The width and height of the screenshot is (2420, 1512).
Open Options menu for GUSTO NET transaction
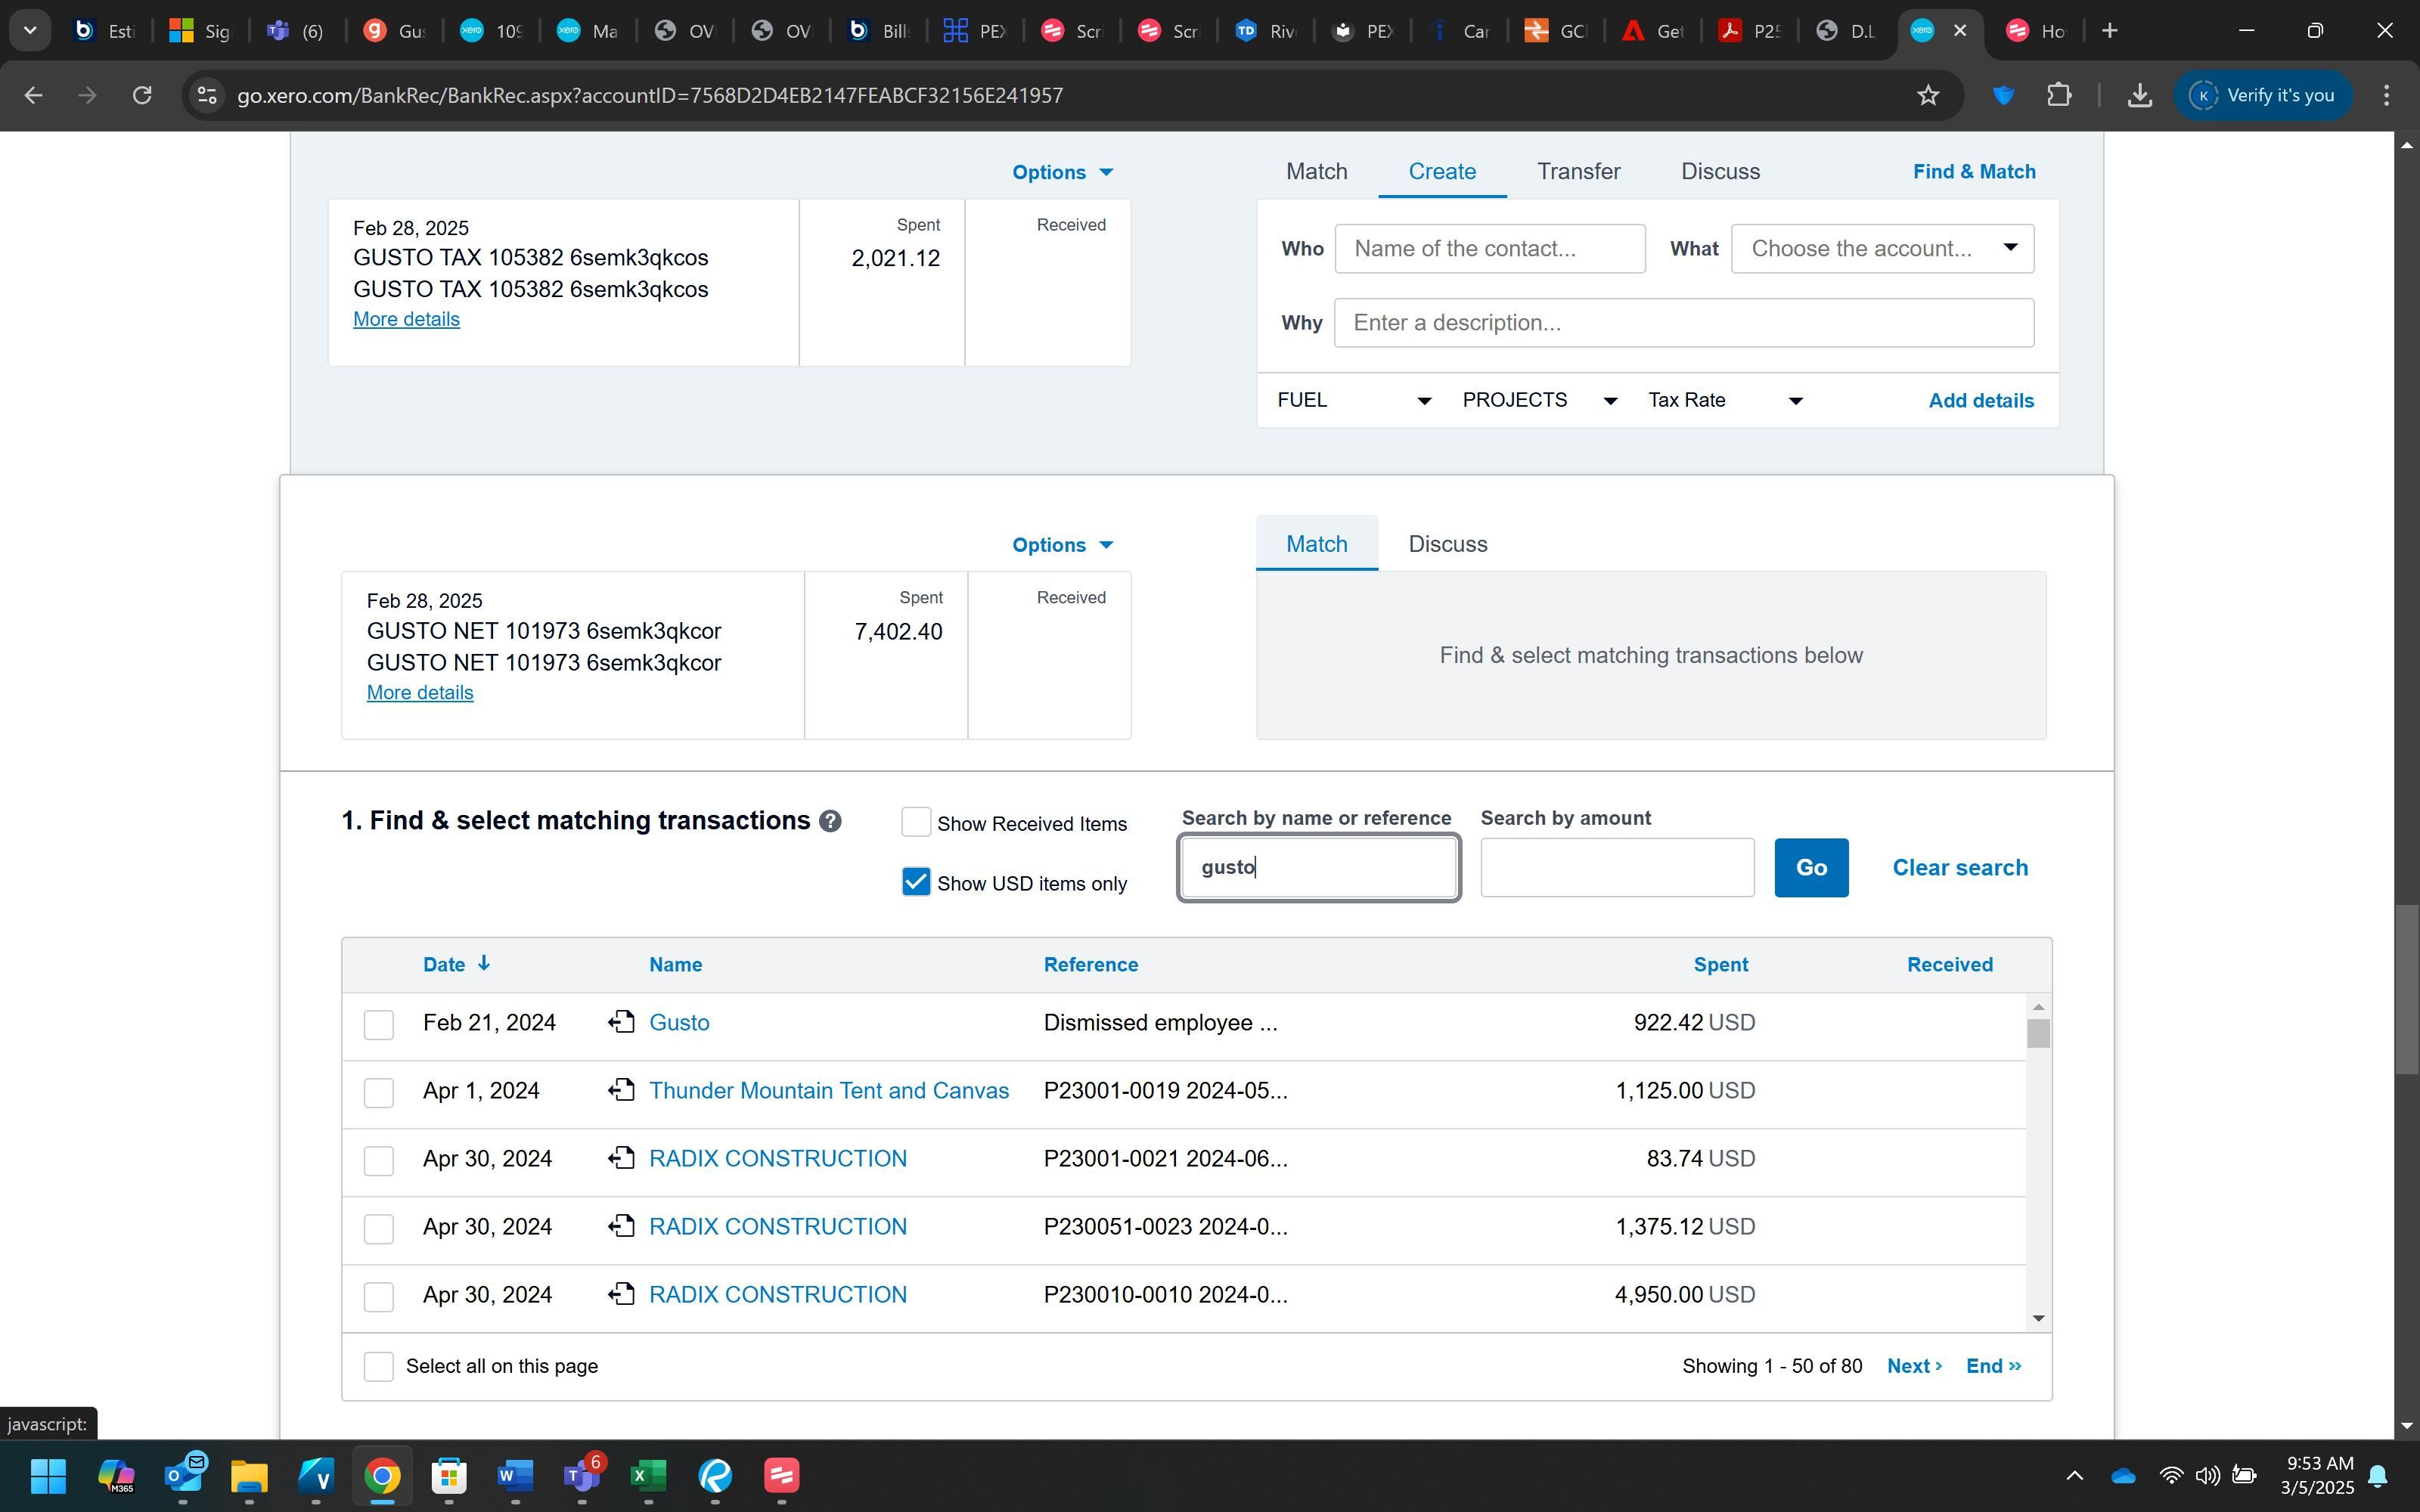(1061, 545)
